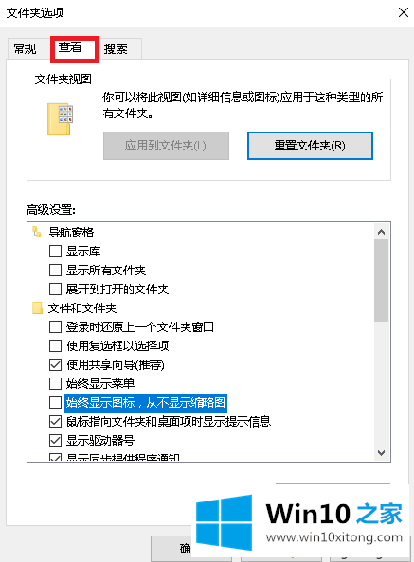Image resolution: width=414 pixels, height=562 pixels.
Task: Click the scroll down arrow in advanced settings
Action: tap(382, 453)
